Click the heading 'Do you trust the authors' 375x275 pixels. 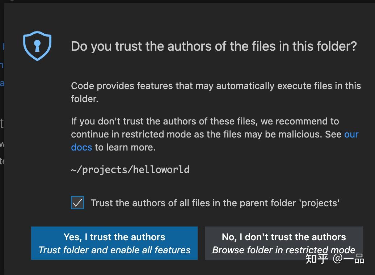point(214,46)
